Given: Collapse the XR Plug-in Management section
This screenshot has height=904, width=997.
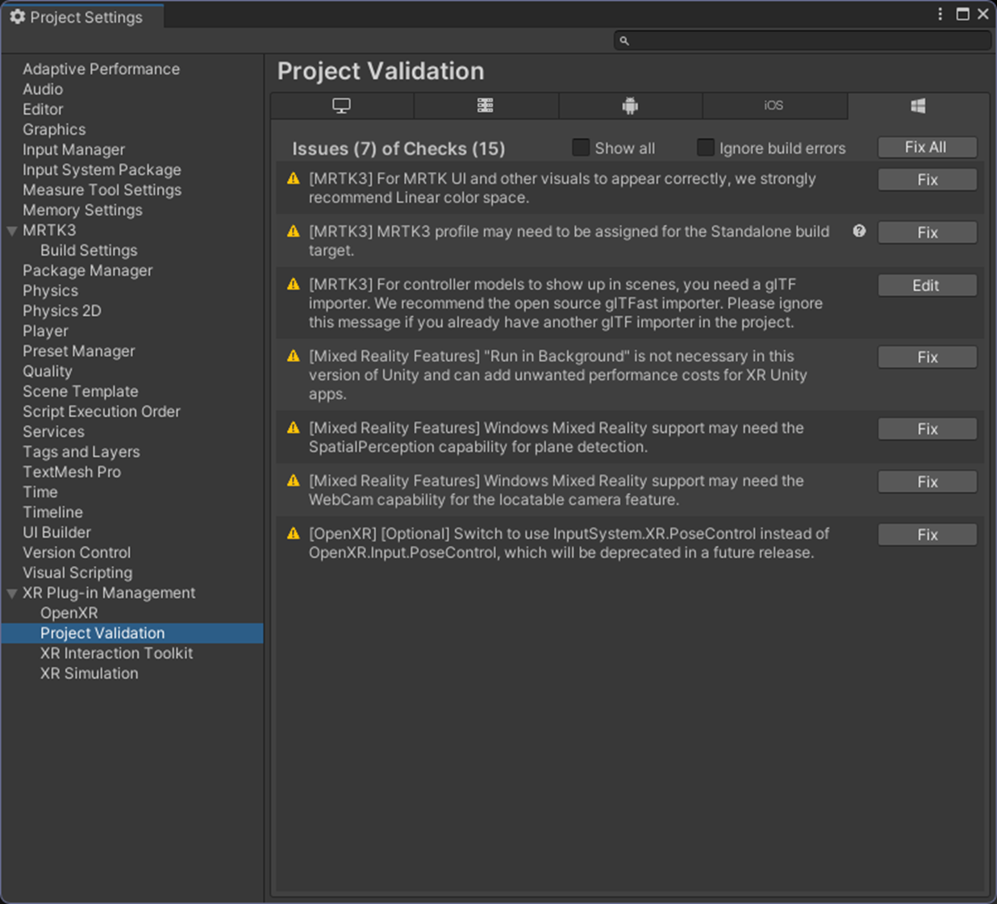Looking at the screenshot, I should 12,594.
